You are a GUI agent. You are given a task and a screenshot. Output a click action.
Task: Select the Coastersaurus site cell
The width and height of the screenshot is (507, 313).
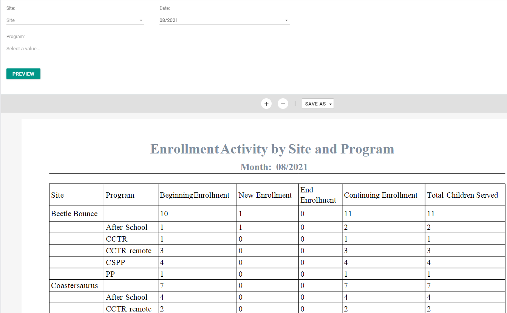click(x=77, y=286)
